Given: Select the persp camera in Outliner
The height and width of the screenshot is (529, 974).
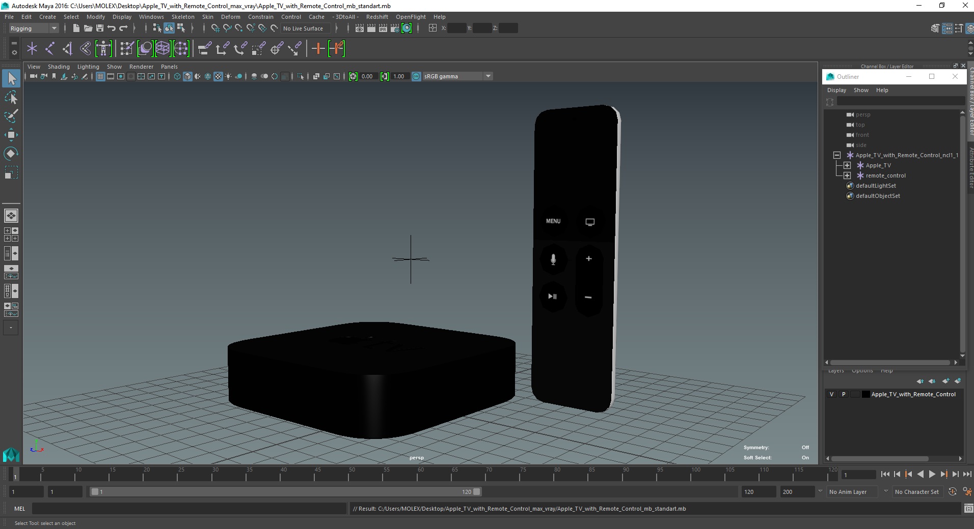Looking at the screenshot, I should [863, 114].
